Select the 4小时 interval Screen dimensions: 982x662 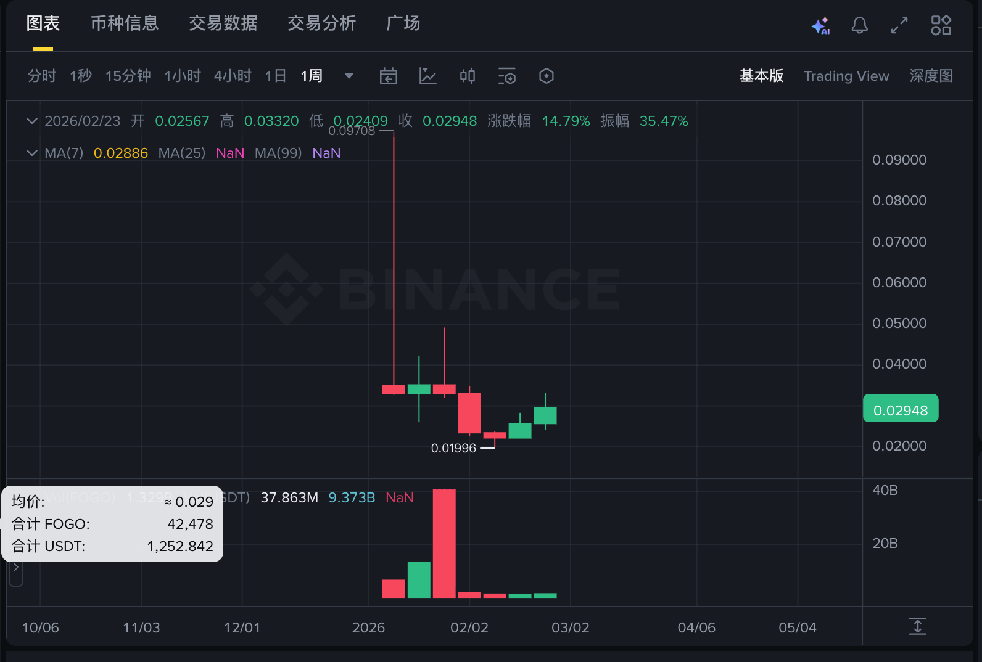(233, 76)
